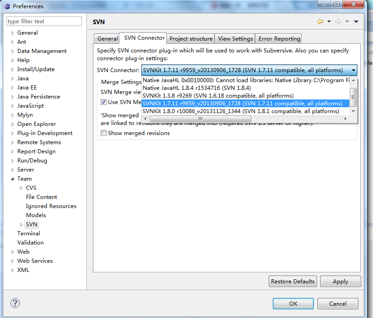Expand the XML tree node
This screenshot has height=318, width=373.
click(x=13, y=271)
